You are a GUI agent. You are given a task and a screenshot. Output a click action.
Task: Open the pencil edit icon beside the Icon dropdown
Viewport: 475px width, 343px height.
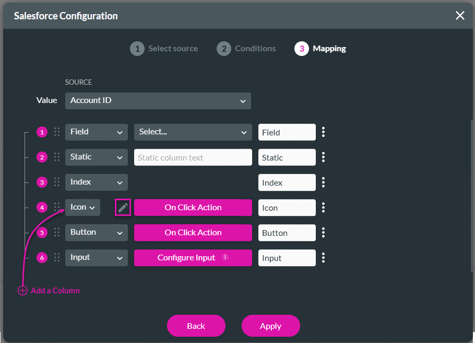click(x=123, y=208)
